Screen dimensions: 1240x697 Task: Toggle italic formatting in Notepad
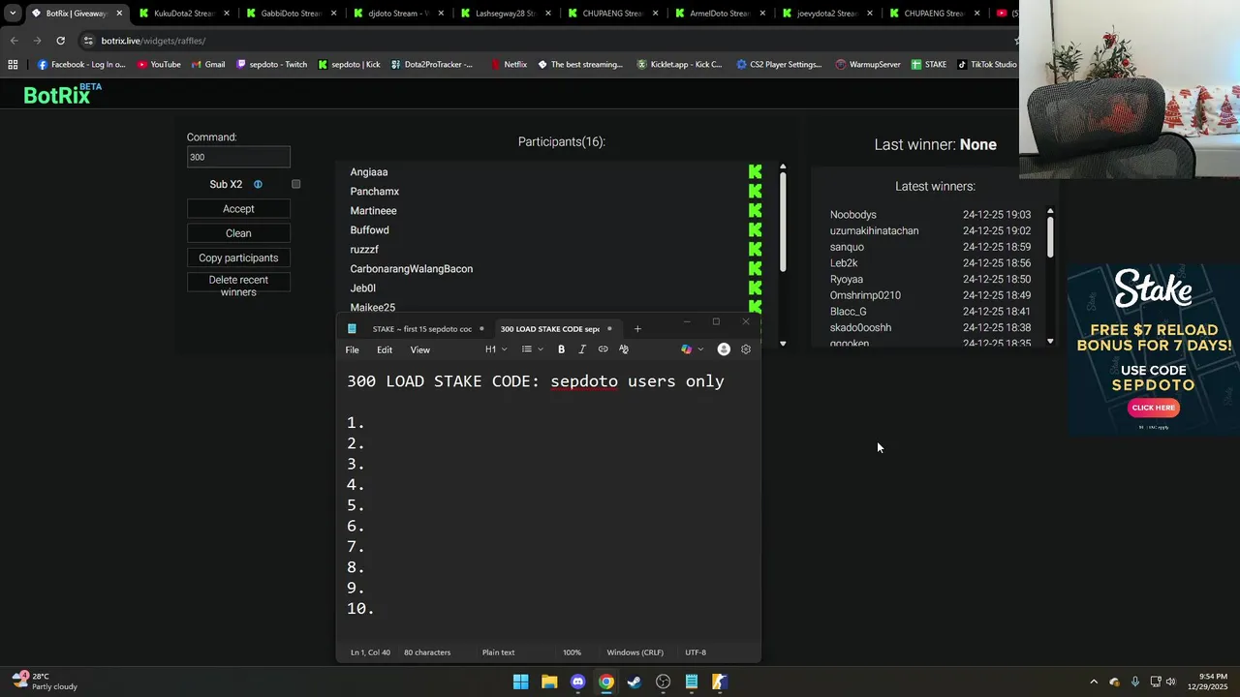(582, 349)
